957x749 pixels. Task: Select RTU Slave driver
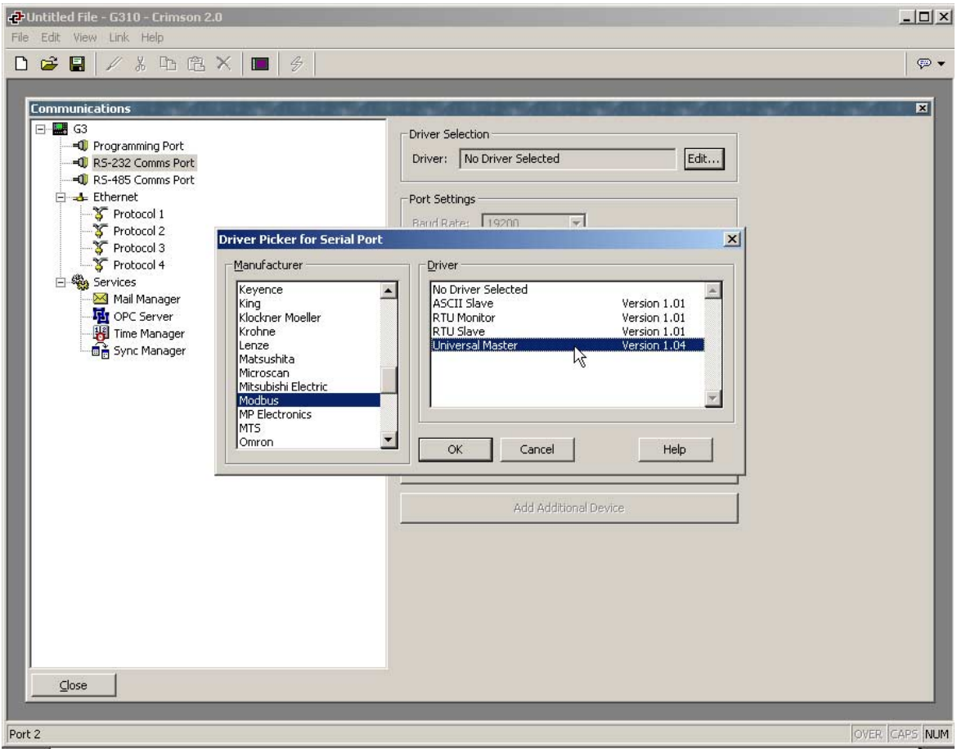(x=567, y=332)
